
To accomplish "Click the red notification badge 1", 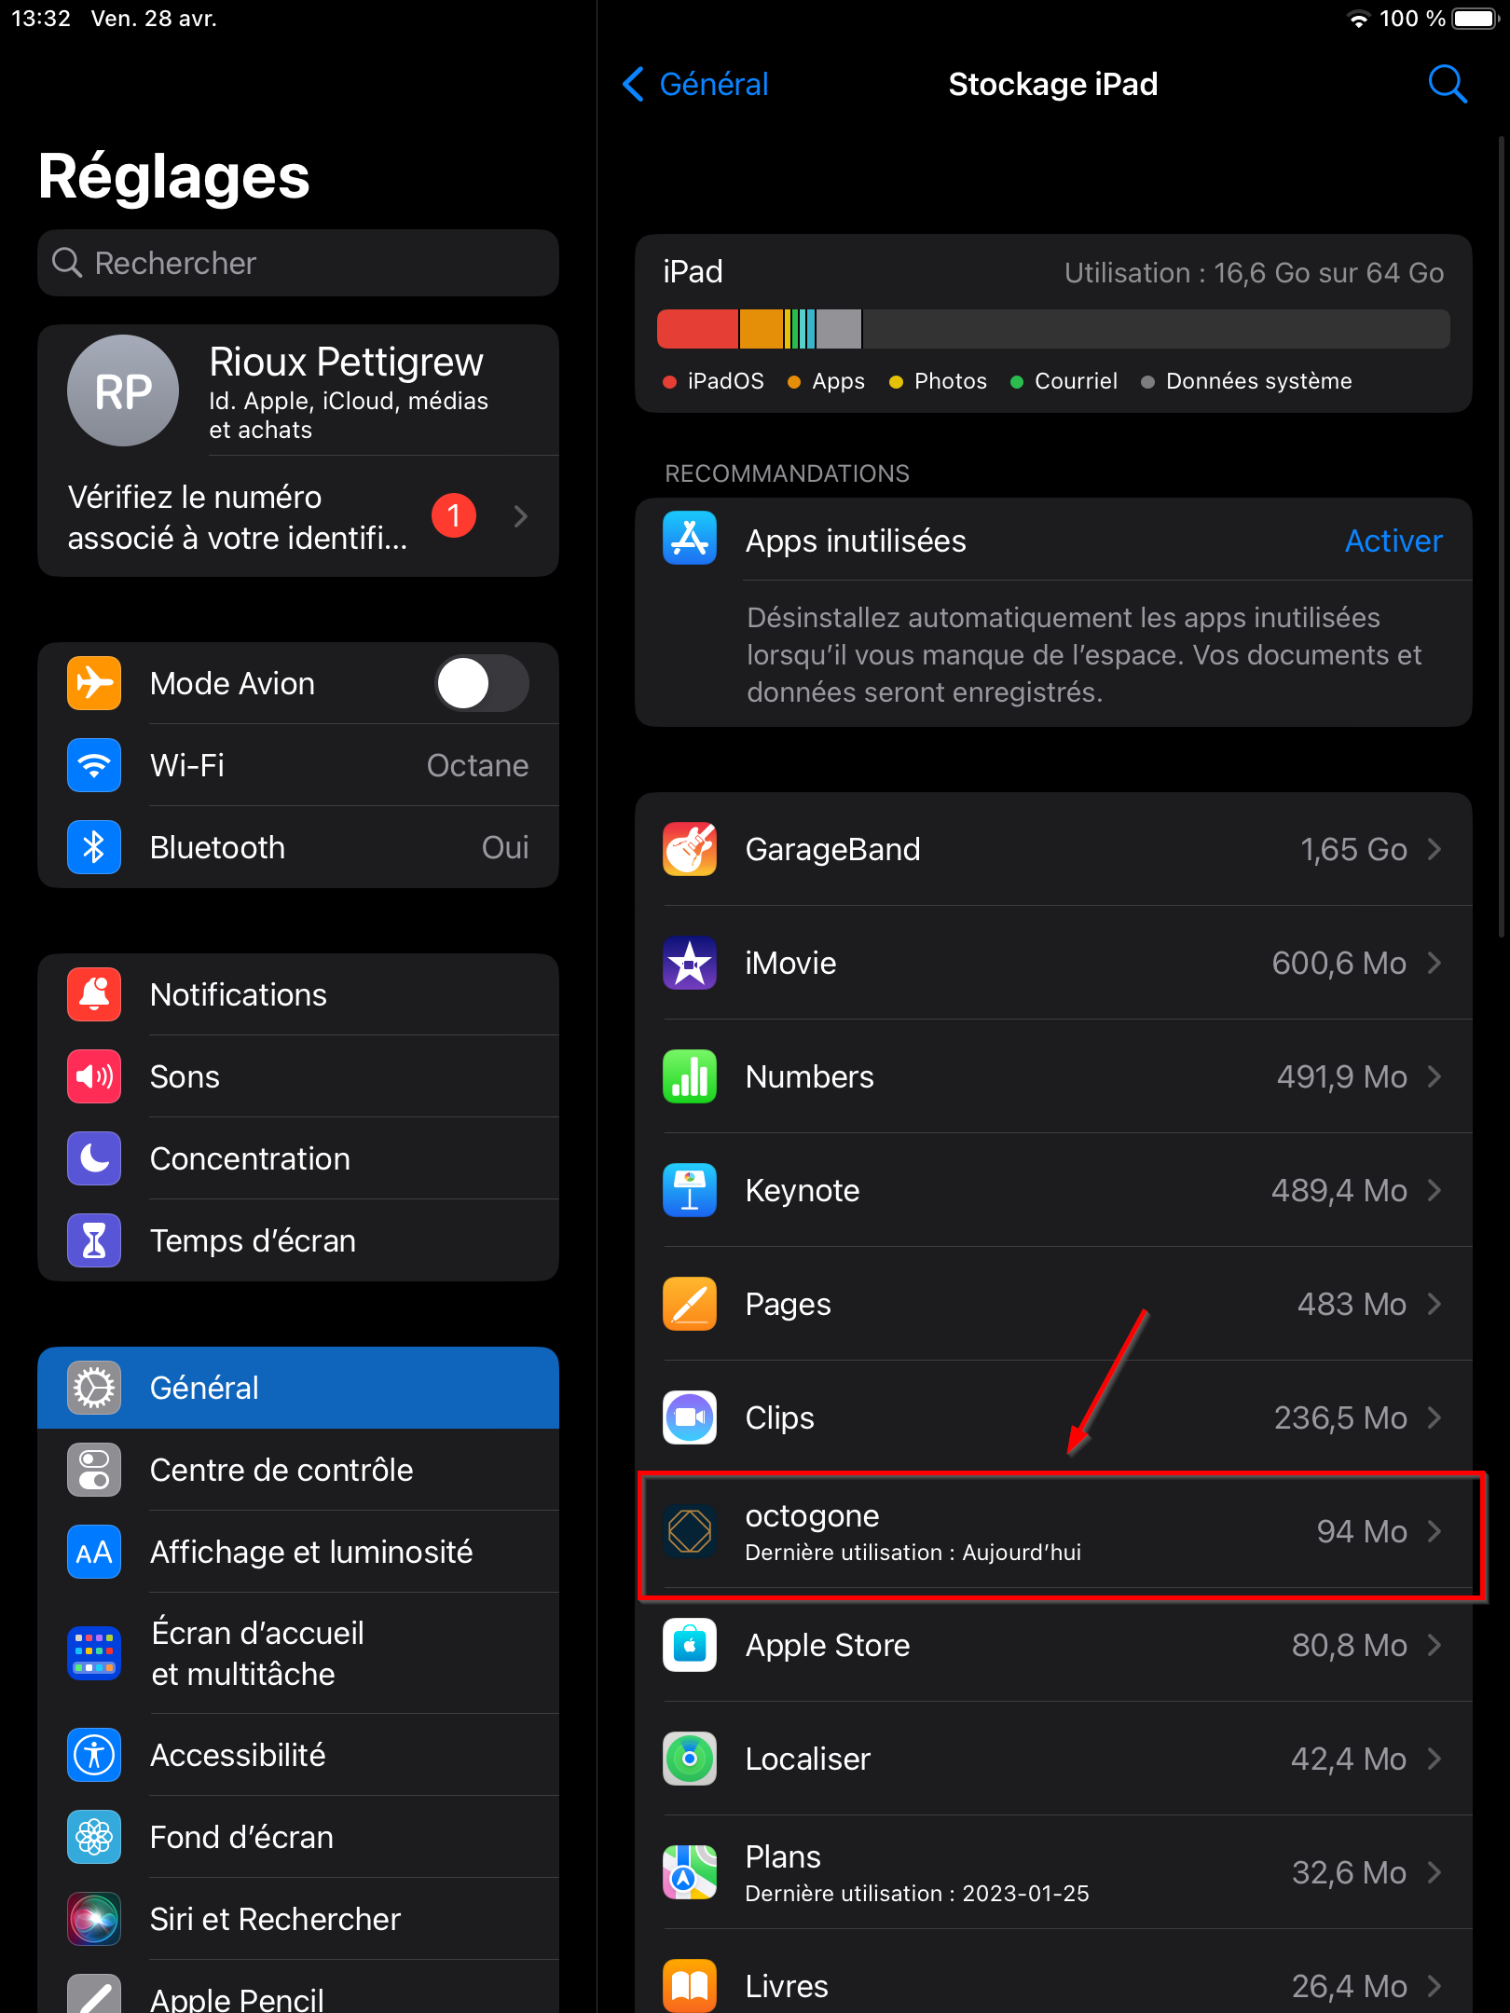I will (454, 515).
